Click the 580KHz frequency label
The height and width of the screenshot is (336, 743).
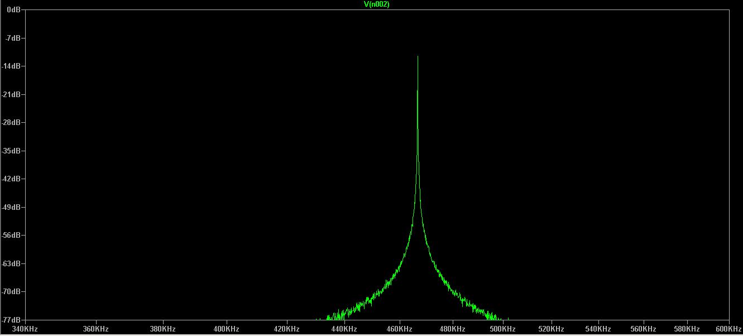tap(687, 329)
